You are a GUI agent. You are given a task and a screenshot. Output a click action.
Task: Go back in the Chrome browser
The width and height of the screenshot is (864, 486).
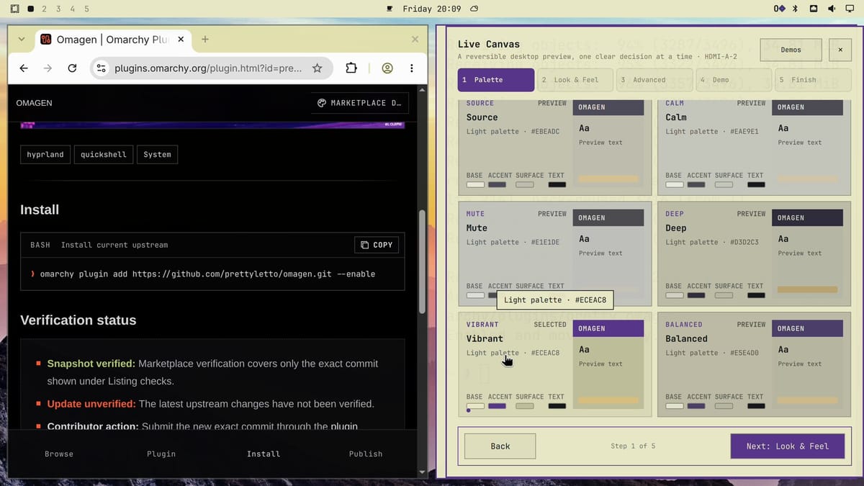pos(24,68)
